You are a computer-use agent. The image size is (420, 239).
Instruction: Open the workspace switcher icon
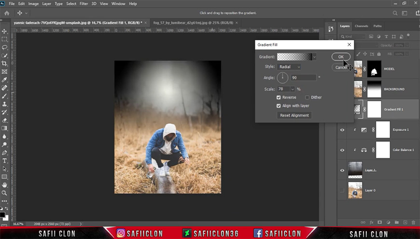[405, 13]
